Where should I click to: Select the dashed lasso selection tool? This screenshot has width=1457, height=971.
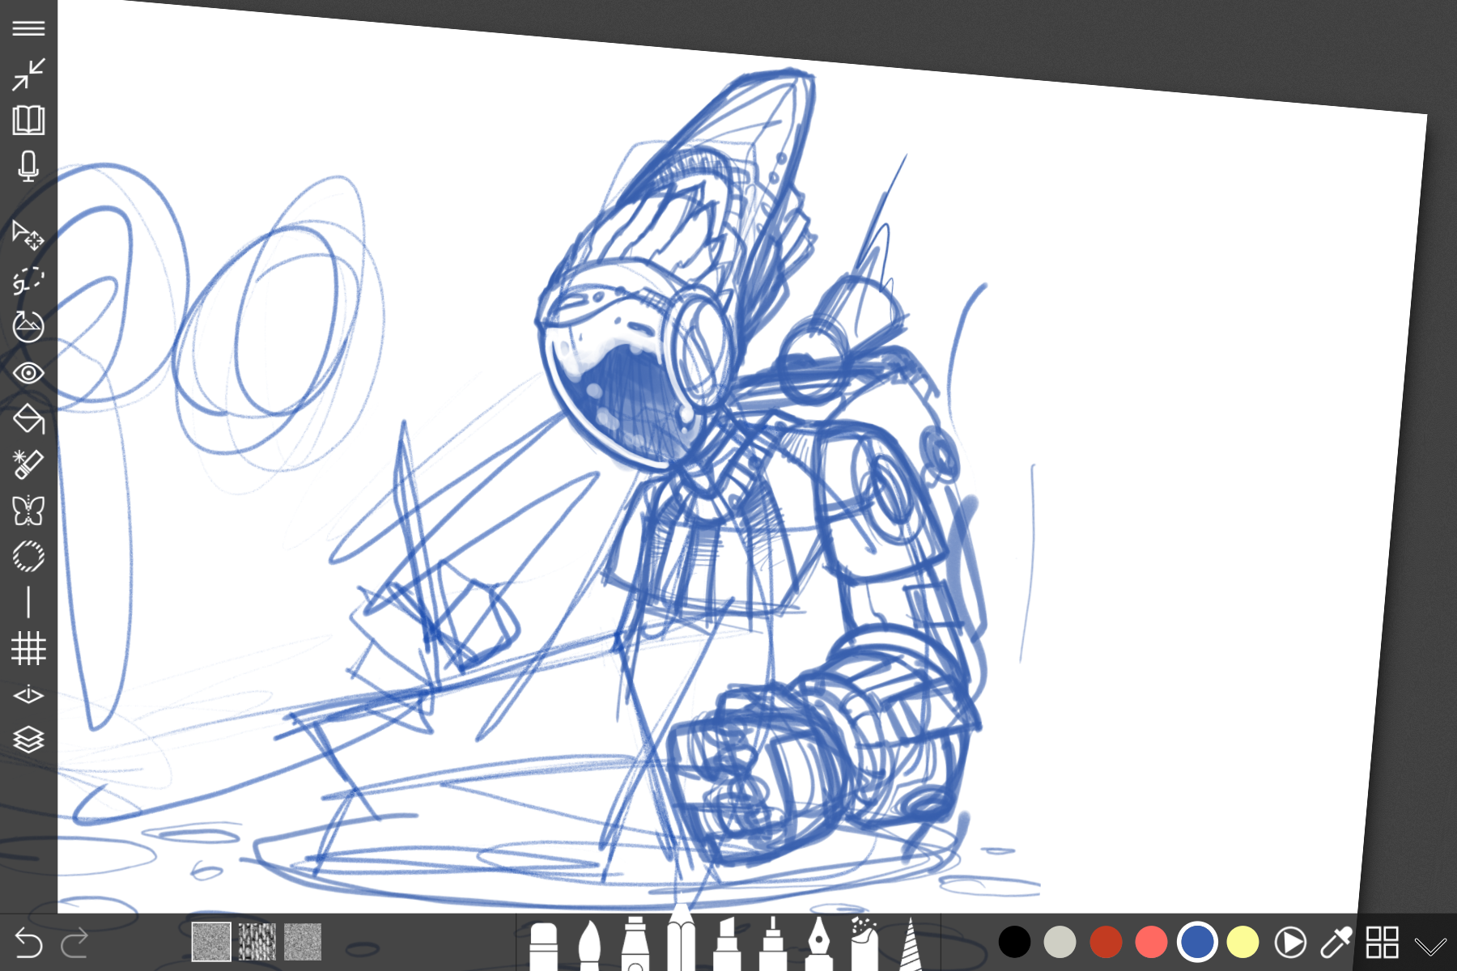pyautogui.click(x=28, y=280)
